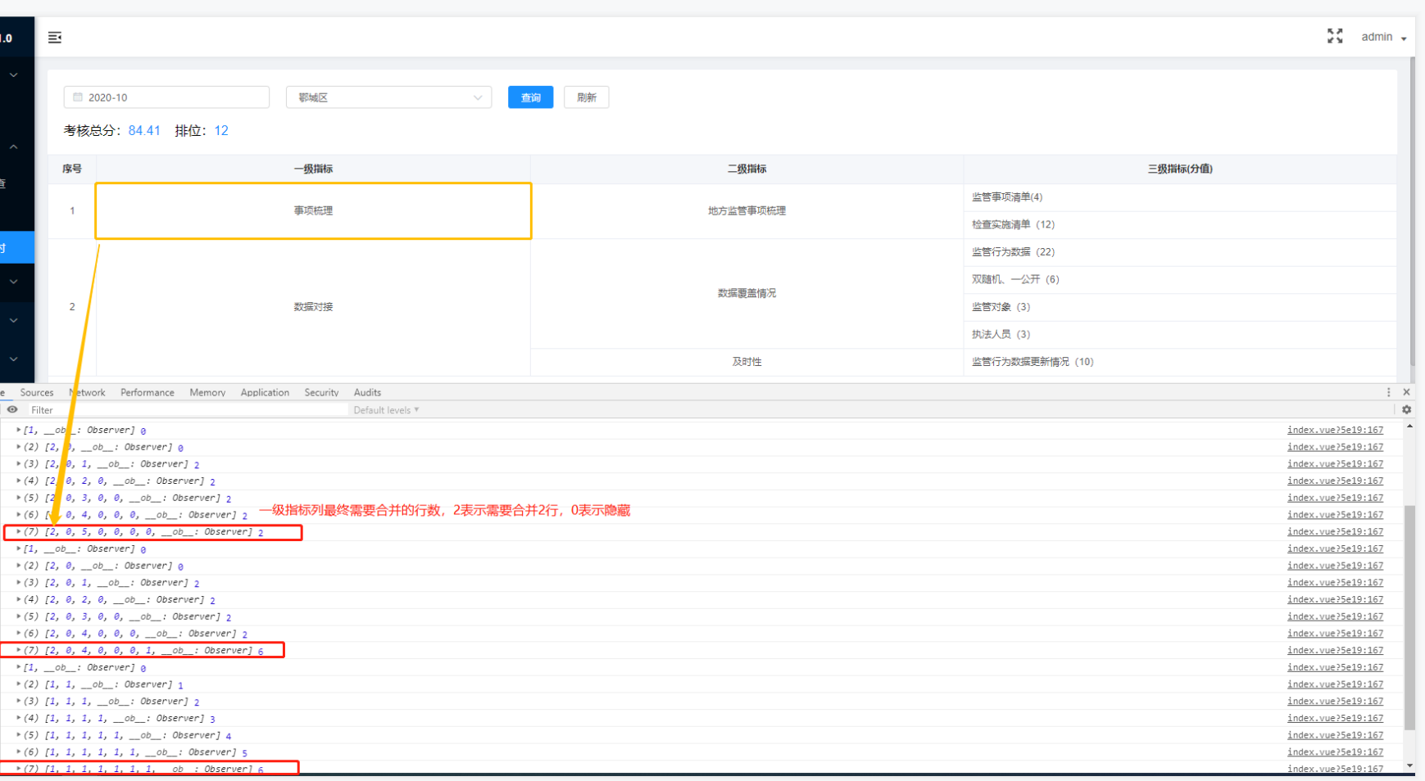Click the 二级指标 column header
Screen dimensions: 1425x781
tap(747, 169)
